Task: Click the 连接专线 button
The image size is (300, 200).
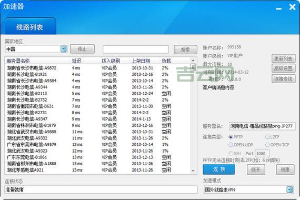Action: (283, 78)
